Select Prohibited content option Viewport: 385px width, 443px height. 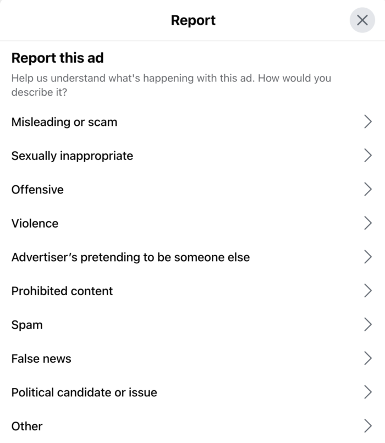62,291
